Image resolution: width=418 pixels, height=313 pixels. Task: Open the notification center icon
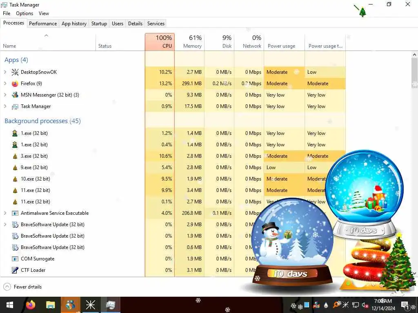tap(405, 305)
